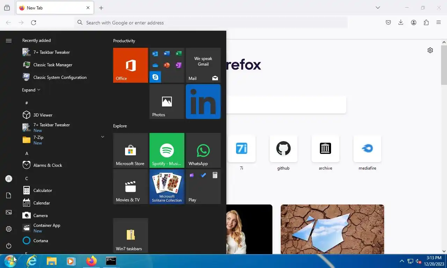Click the Explore group heading
447x268 pixels.
(x=120, y=126)
